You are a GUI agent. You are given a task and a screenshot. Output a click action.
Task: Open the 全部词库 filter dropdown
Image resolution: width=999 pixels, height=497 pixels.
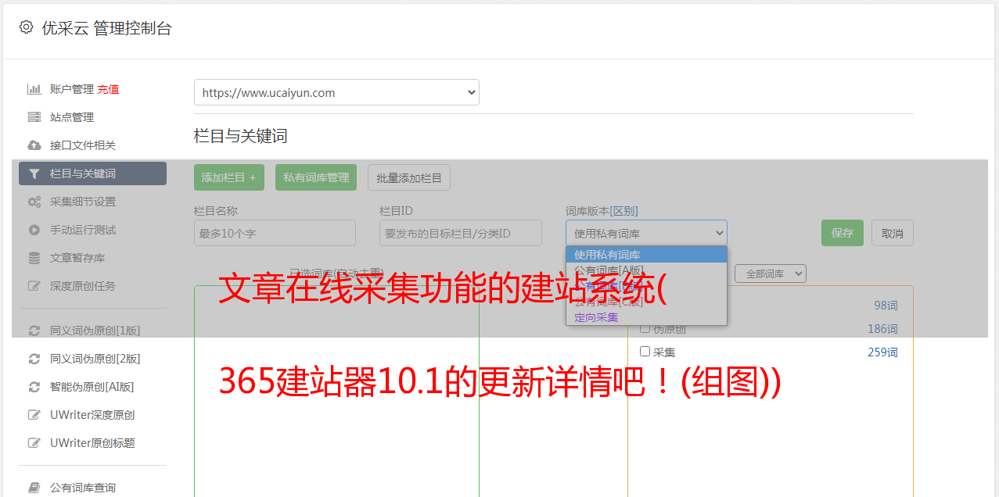(x=771, y=274)
